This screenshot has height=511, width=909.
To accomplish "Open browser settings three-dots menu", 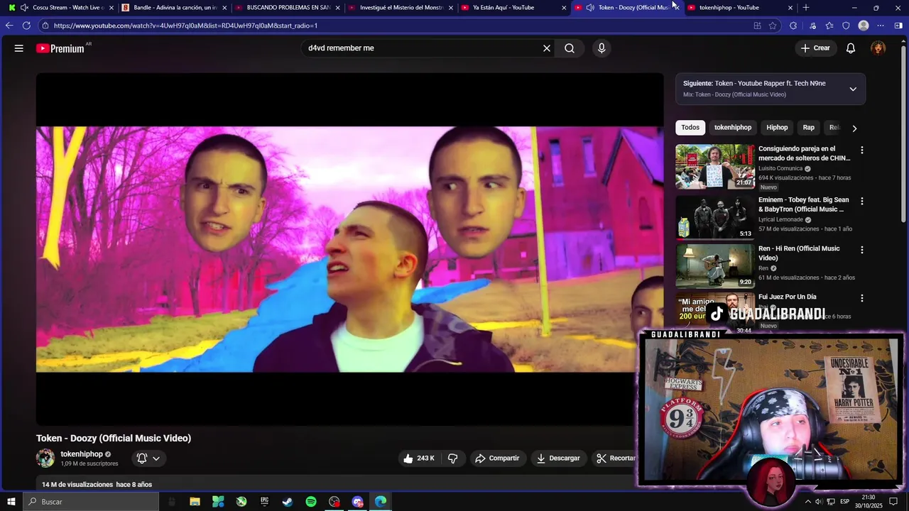I will (x=881, y=26).
